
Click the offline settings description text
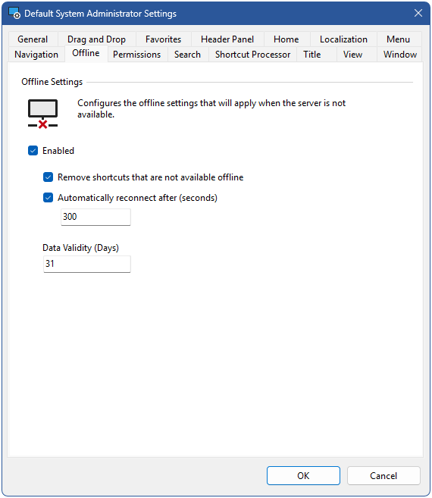click(x=211, y=108)
